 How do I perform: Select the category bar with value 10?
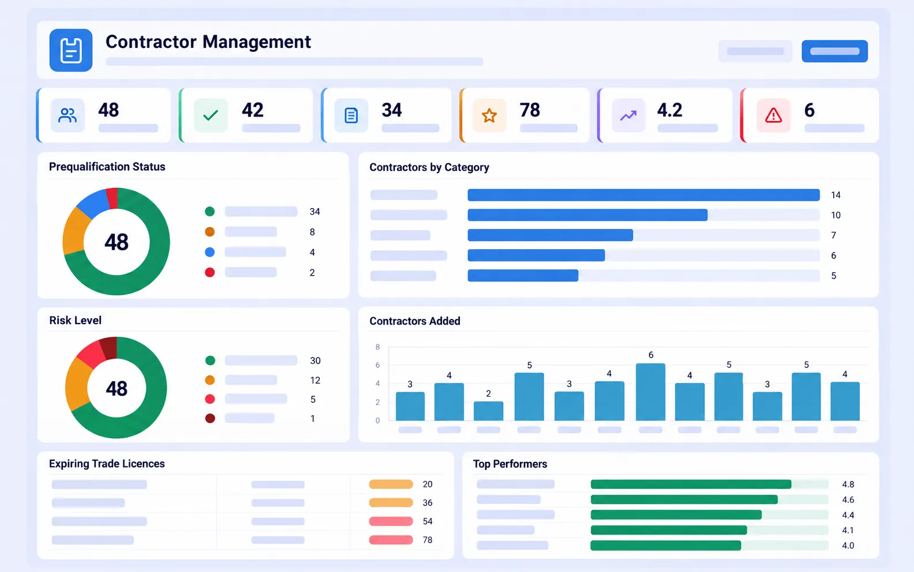(x=587, y=215)
